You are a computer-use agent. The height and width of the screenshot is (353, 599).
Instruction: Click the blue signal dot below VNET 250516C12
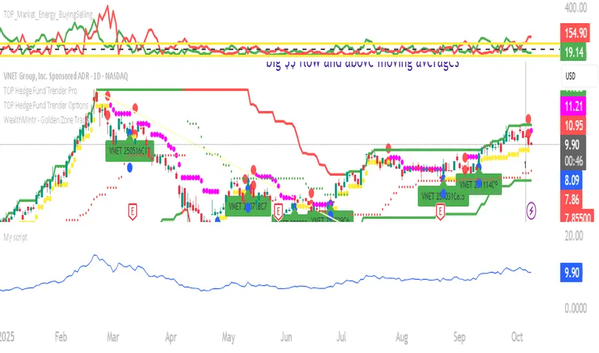[x=129, y=167]
